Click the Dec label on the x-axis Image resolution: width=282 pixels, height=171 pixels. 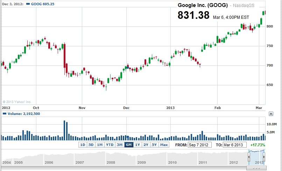(x=126, y=108)
